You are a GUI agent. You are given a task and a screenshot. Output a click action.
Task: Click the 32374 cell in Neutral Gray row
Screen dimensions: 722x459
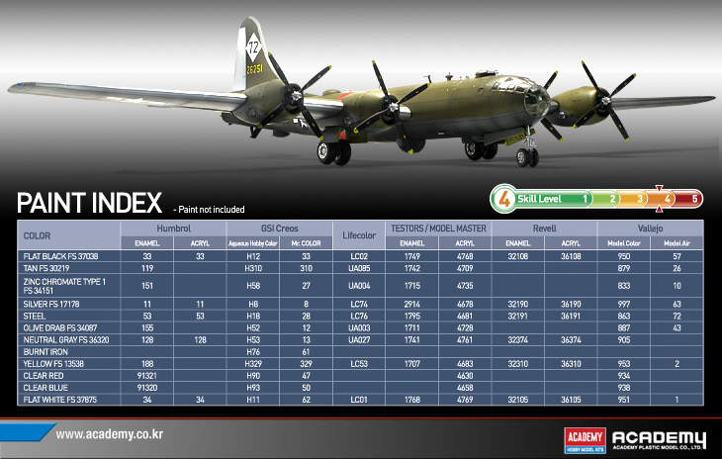coord(518,339)
